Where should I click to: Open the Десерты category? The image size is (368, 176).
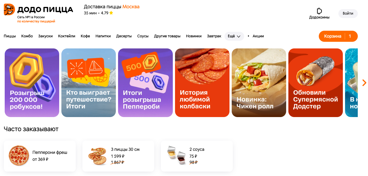124,36
